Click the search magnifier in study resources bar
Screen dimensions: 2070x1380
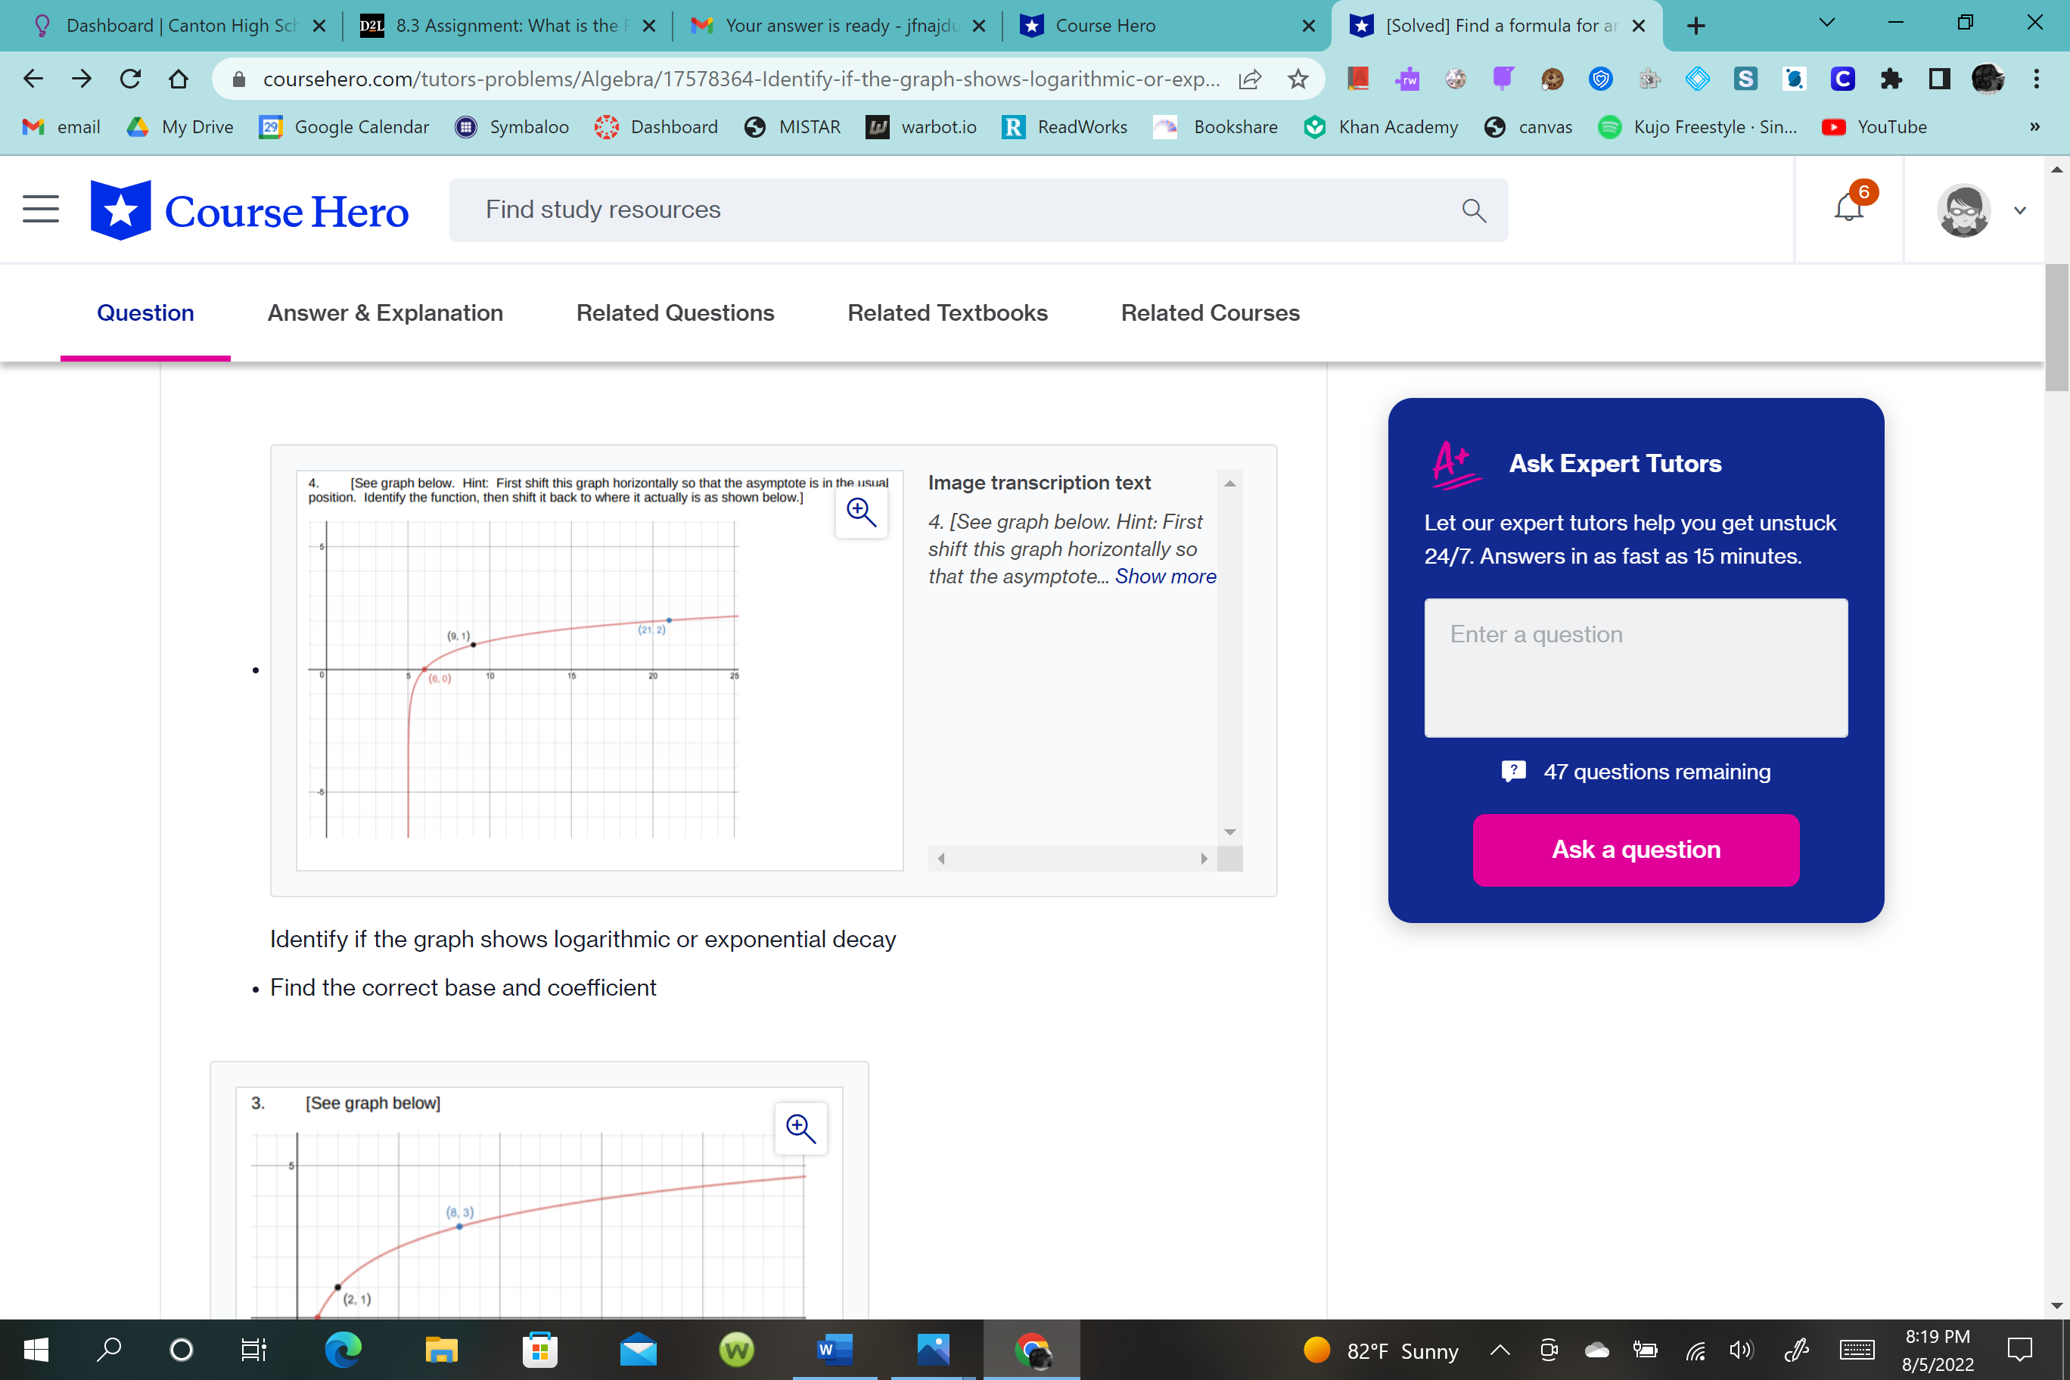point(1473,210)
